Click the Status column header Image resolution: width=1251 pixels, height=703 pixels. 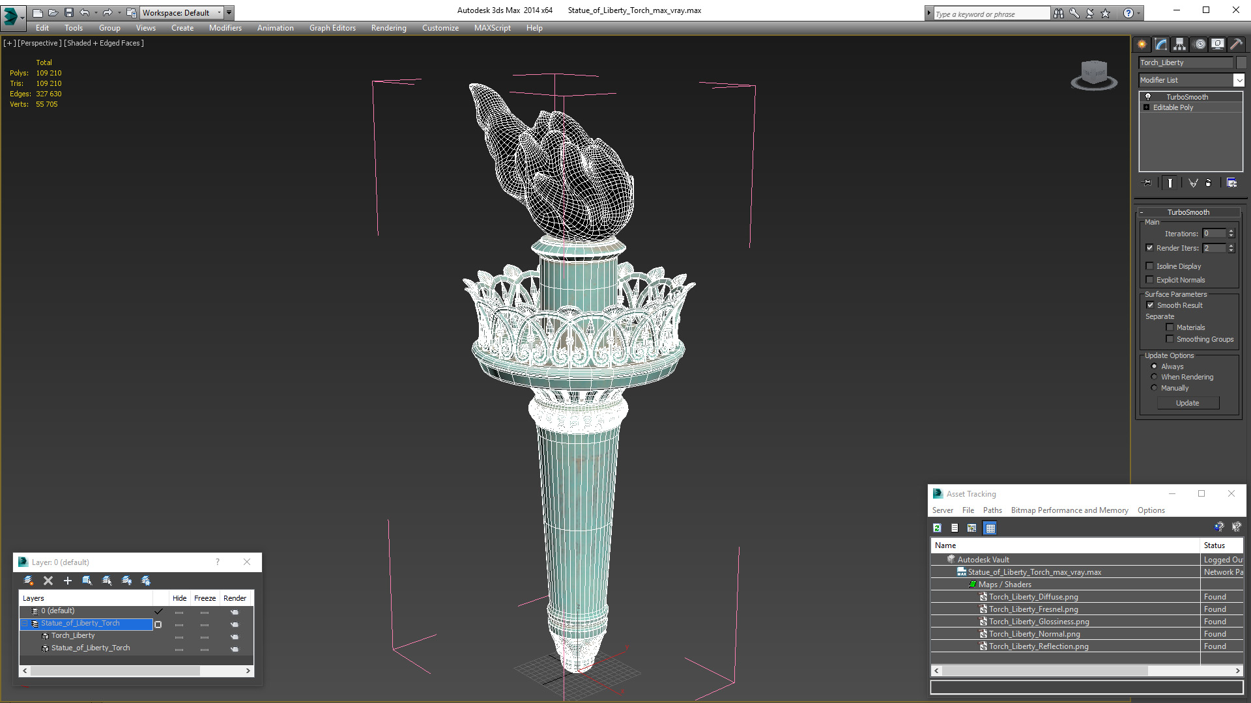(x=1221, y=545)
